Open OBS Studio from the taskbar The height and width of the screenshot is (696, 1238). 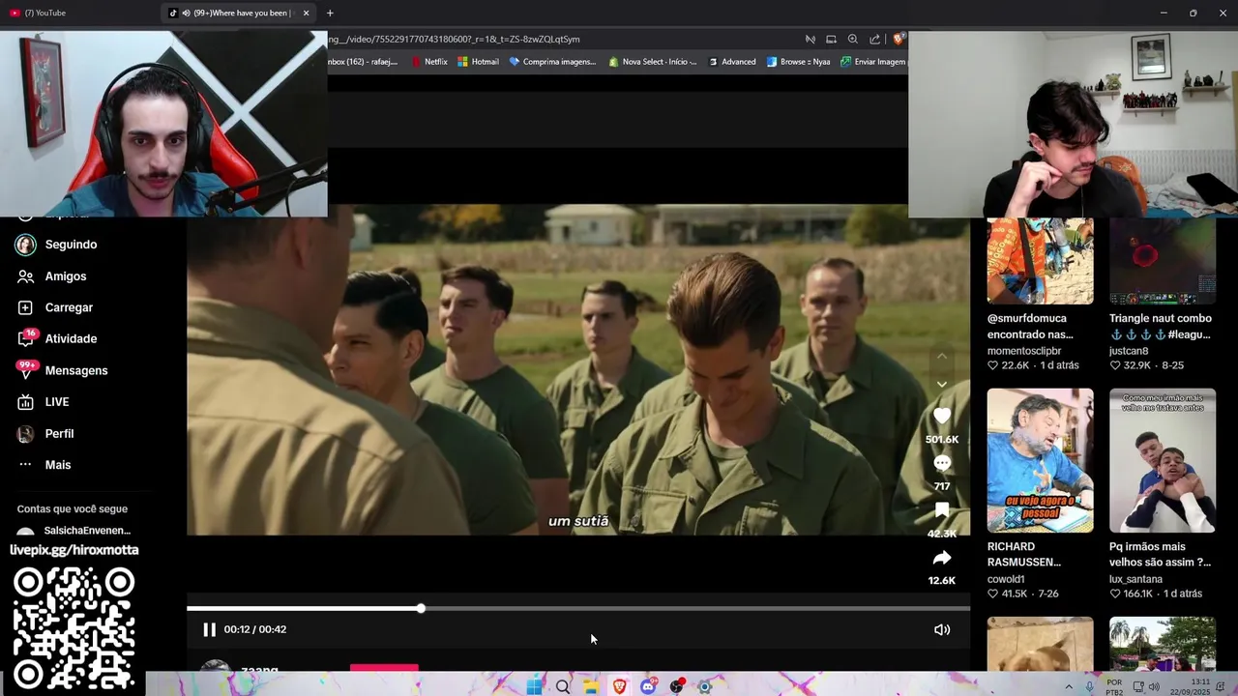(676, 686)
